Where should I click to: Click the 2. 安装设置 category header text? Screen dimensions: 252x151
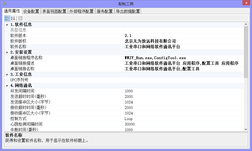coord(21,52)
